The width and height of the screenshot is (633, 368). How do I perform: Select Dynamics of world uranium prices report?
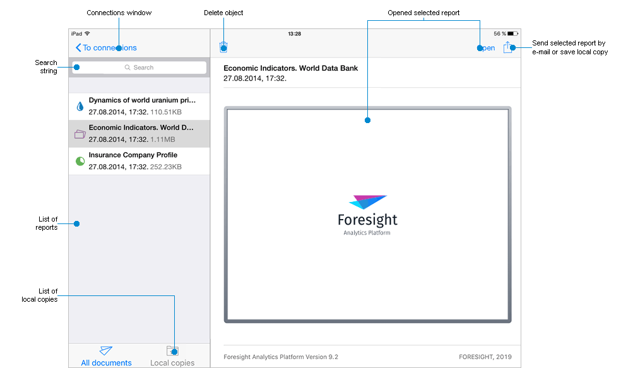pos(139,106)
